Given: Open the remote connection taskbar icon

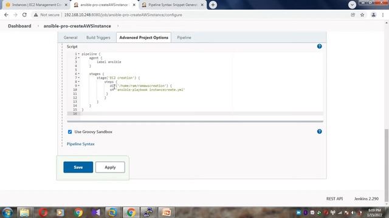Looking at the screenshot, I should 148,213.
